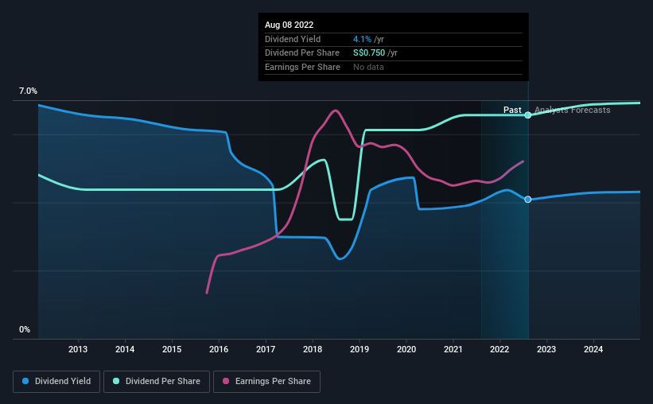Click the Past label near the divider
This screenshot has width=653, height=404.
tap(512, 110)
